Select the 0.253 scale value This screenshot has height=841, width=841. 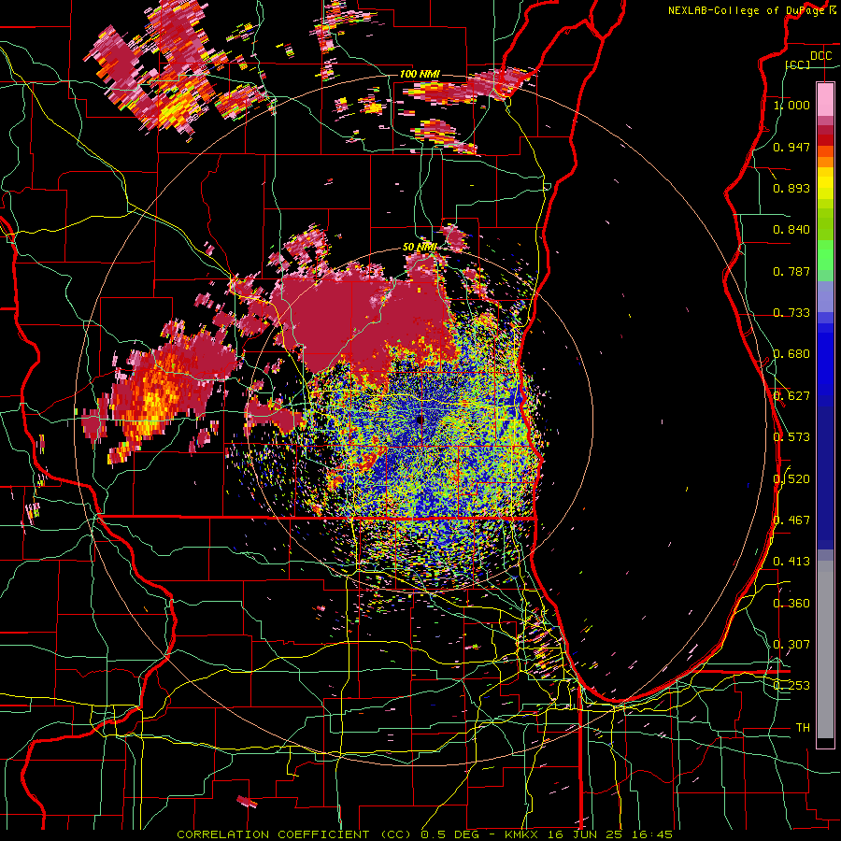tap(791, 686)
